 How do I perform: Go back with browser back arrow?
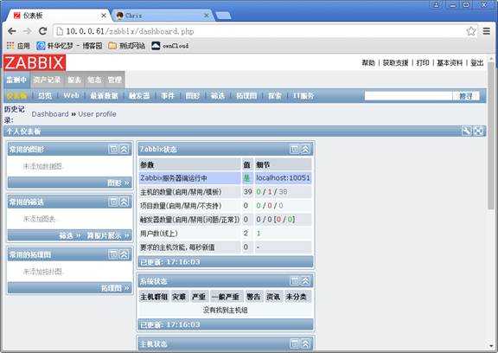coord(12,31)
